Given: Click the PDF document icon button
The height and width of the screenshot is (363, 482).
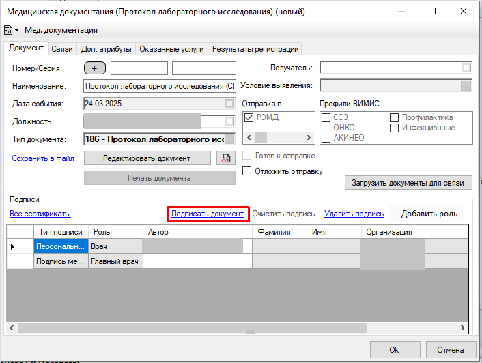Looking at the screenshot, I should [x=226, y=158].
